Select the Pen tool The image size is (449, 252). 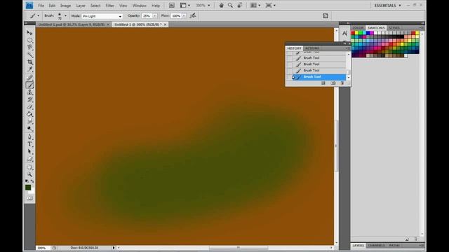point(29,137)
